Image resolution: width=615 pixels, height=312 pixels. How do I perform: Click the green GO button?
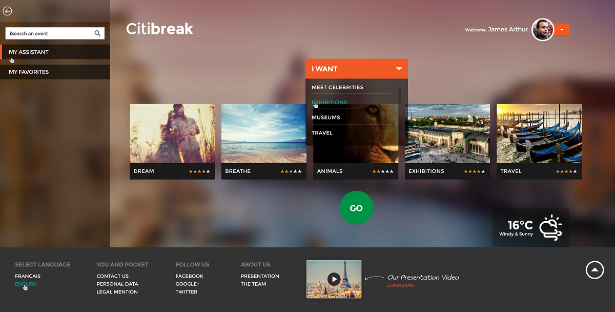coord(356,208)
